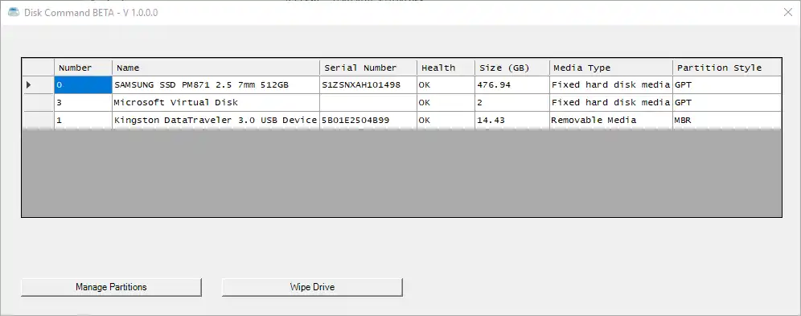Image resolution: width=801 pixels, height=316 pixels.
Task: Click the Disk Command app icon in title bar
Action: pos(14,12)
